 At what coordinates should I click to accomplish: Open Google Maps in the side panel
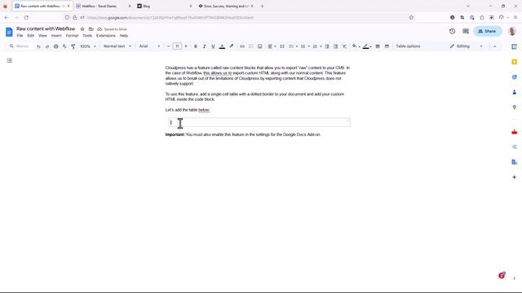(515, 107)
